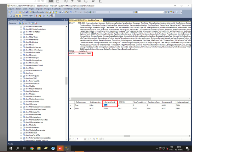Screen dimensions: 252x152
Task: Click the stop query circle icon in navigation bar
Action: pos(101,139)
